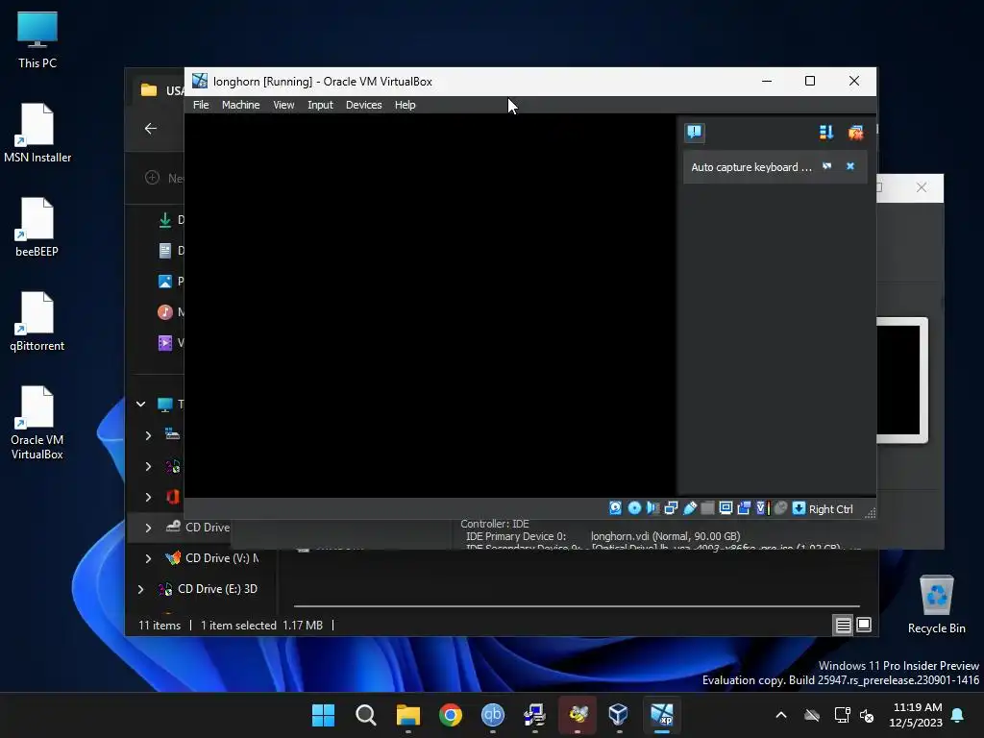This screenshot has height=738, width=984.
Task: Click the keyboard capture host key arrow icon
Action: coord(799,508)
